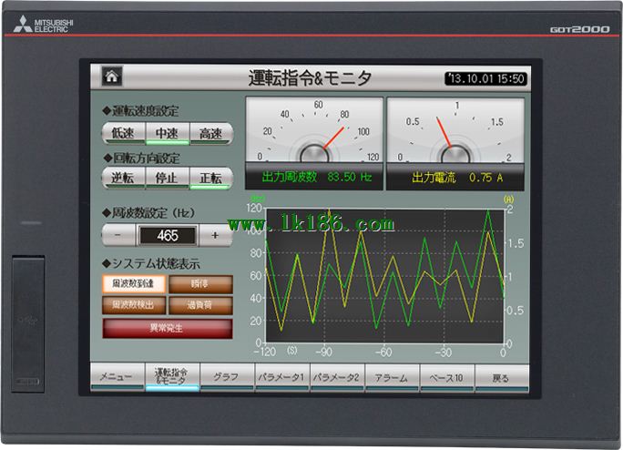This screenshot has height=450, width=623.
Task: Select 低速 low speed setting
Action: [x=122, y=133]
